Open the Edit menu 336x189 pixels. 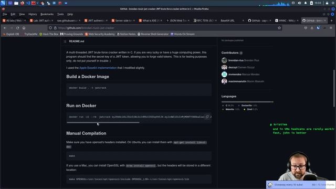coord(13,14)
